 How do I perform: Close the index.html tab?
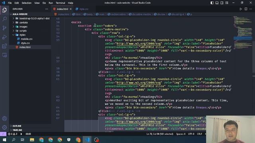point(71,9)
